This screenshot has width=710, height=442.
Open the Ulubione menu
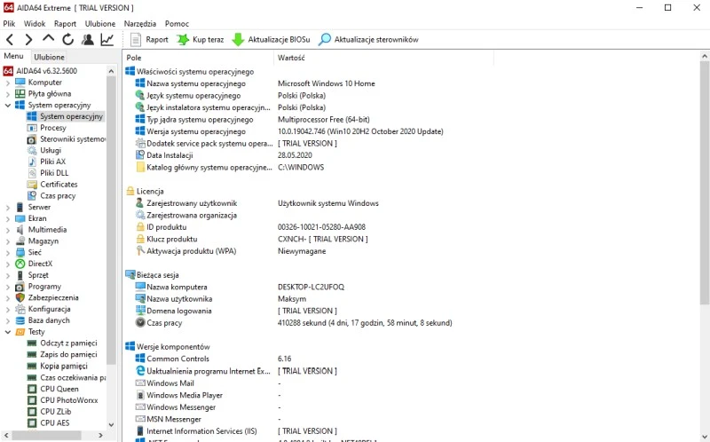[x=100, y=23]
